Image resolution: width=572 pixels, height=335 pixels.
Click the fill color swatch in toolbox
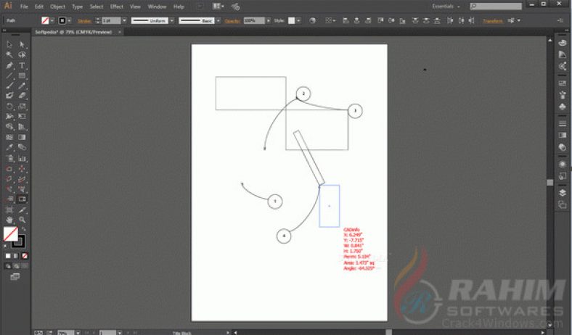click(10, 233)
